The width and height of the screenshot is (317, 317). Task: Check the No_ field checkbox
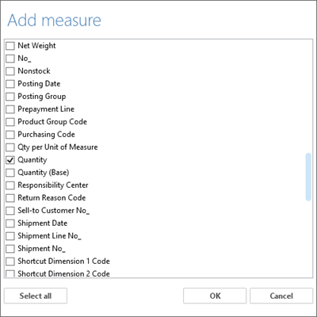(x=10, y=59)
